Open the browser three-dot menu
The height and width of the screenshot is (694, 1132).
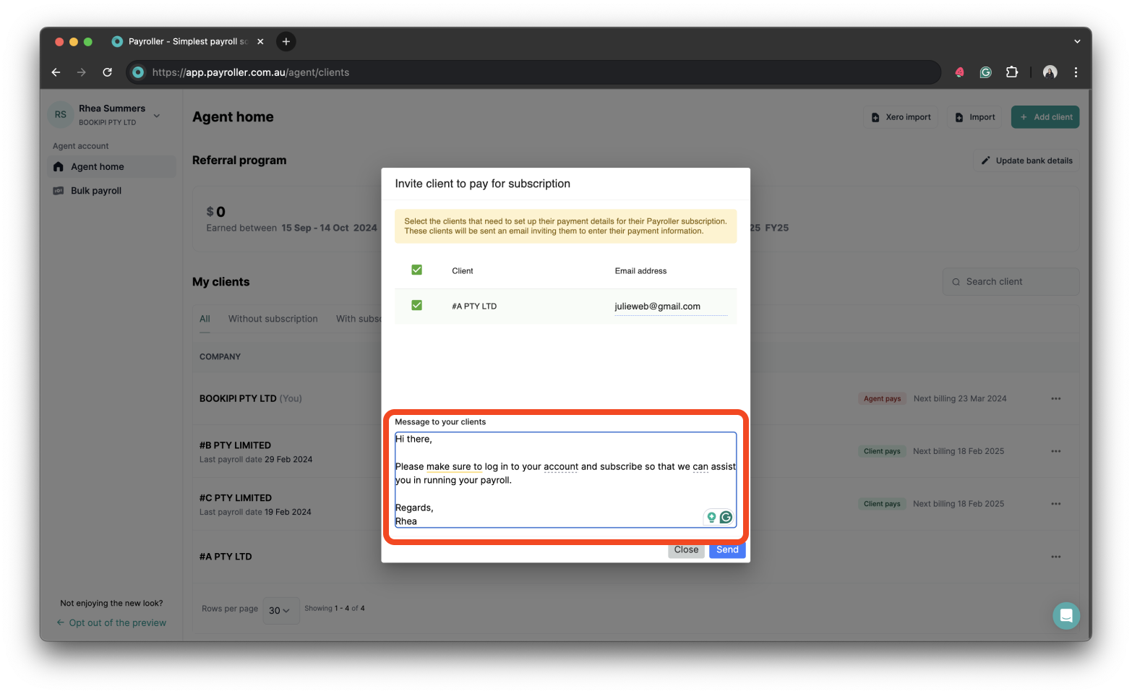1076,72
